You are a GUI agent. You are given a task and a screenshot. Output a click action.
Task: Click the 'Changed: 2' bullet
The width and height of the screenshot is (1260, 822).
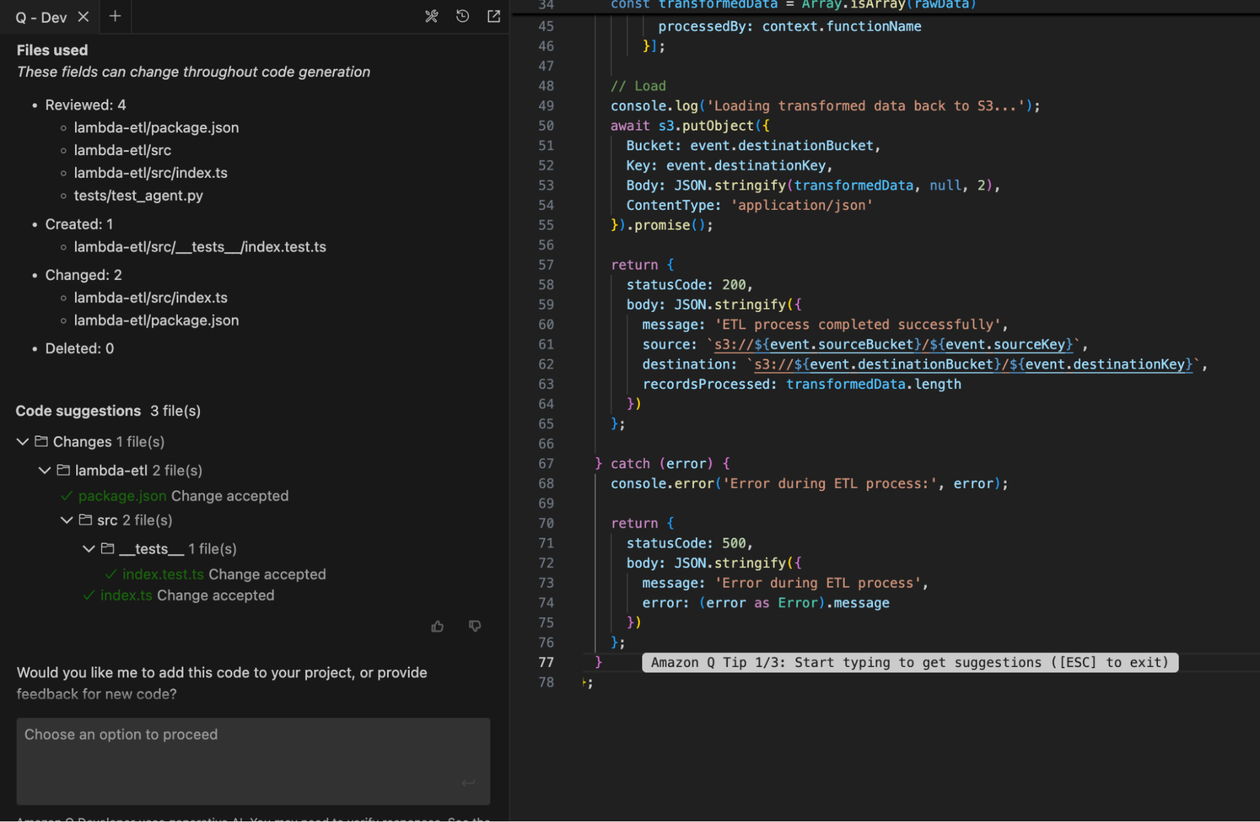tap(84, 275)
